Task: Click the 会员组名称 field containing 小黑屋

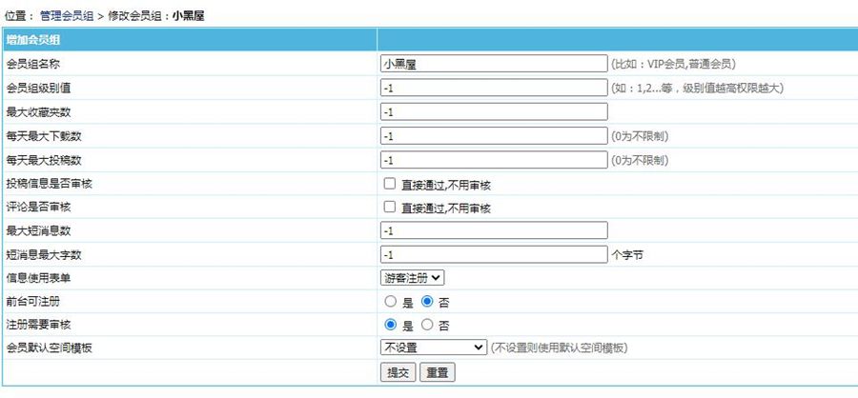Action: click(x=493, y=64)
